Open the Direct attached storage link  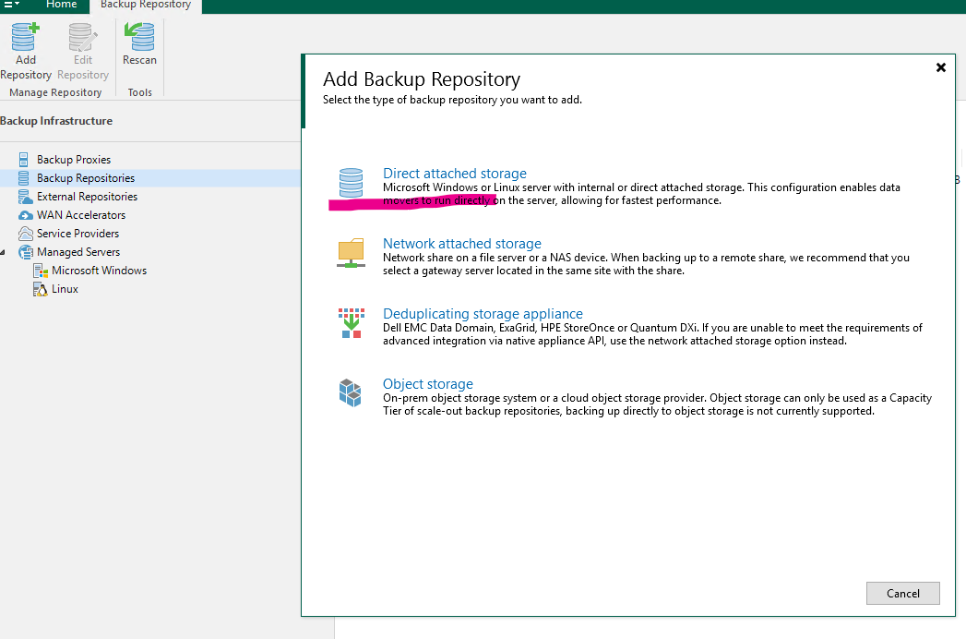[454, 174]
